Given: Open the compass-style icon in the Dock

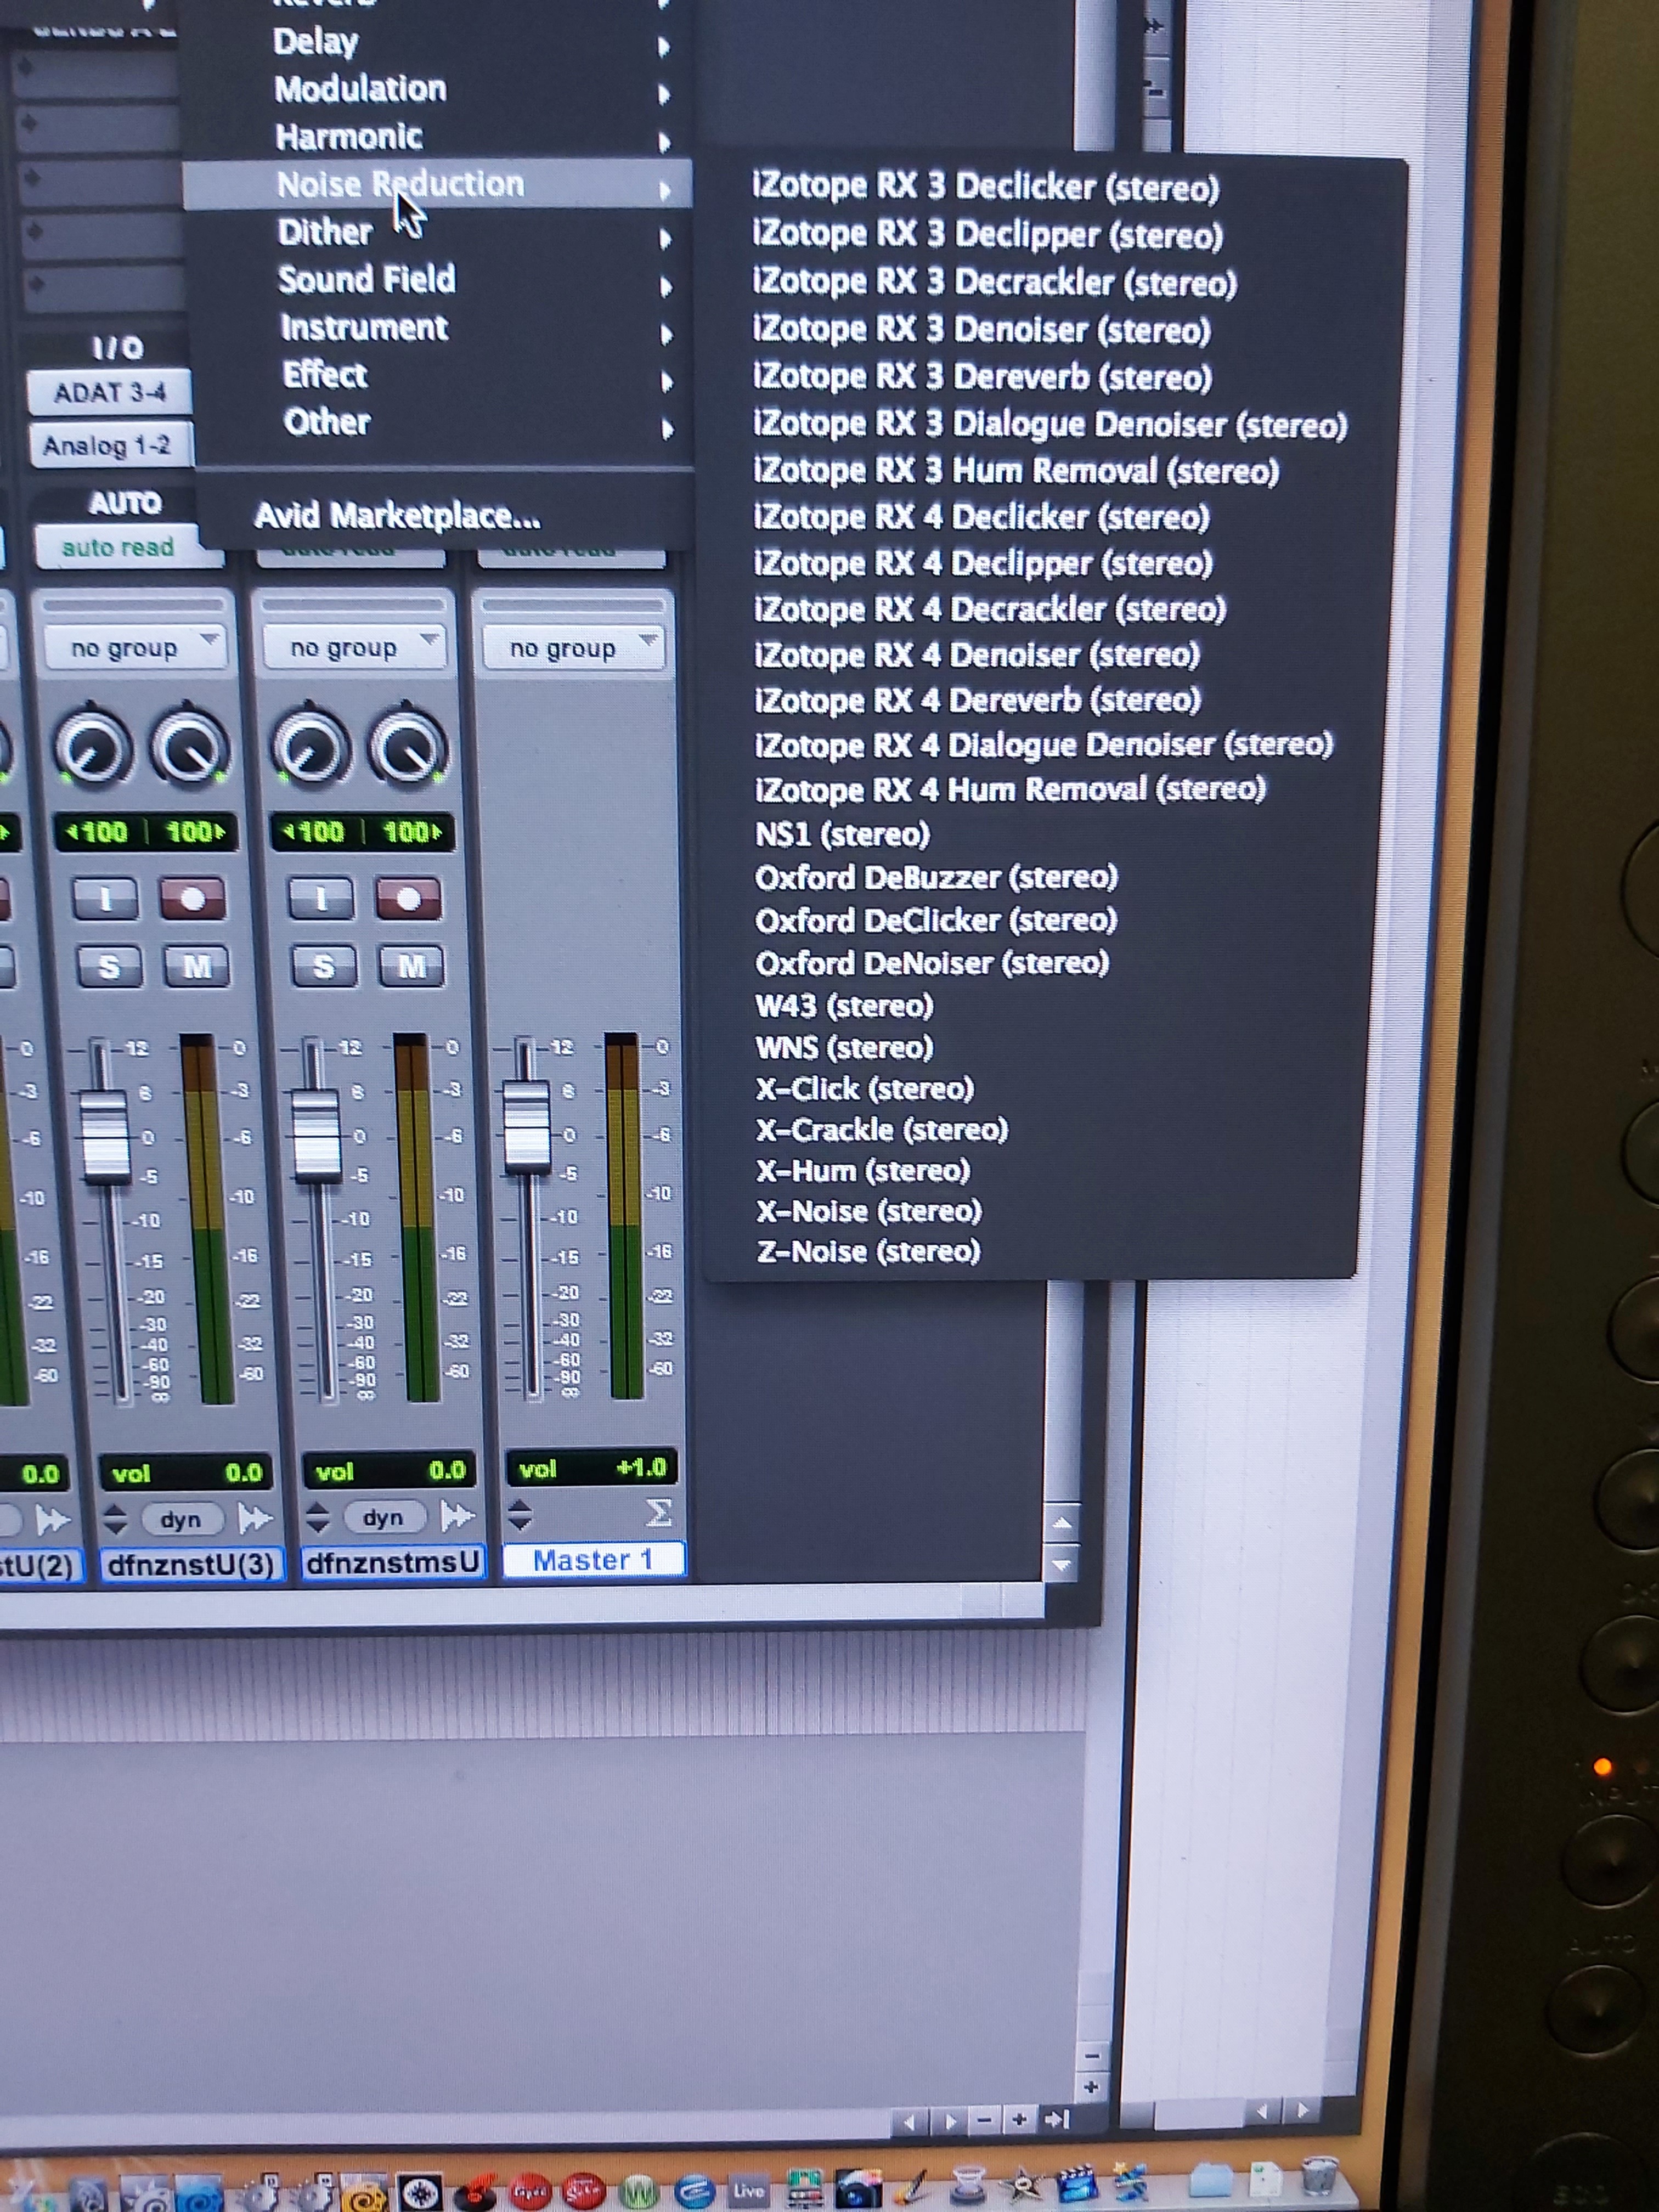Looking at the screenshot, I should coord(419,2193).
